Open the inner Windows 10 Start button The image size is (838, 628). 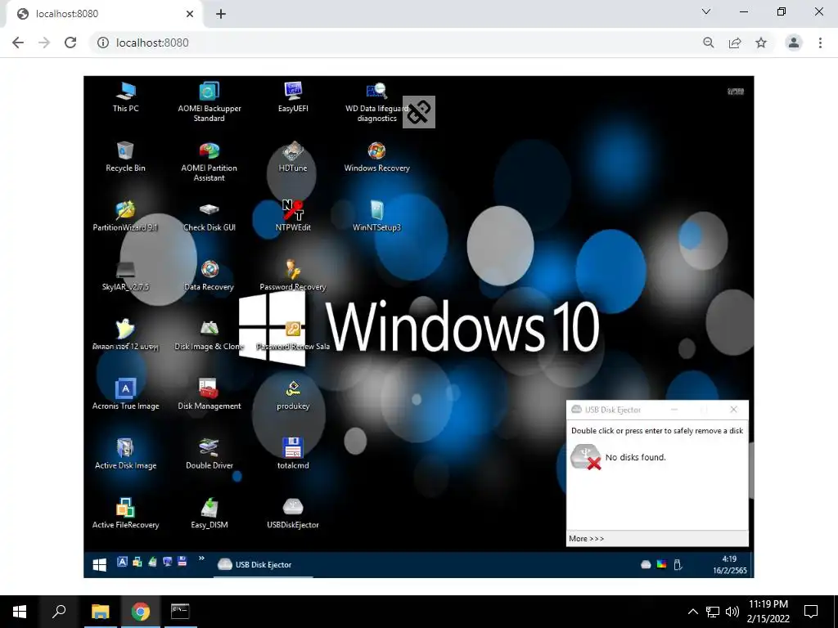[x=99, y=564]
